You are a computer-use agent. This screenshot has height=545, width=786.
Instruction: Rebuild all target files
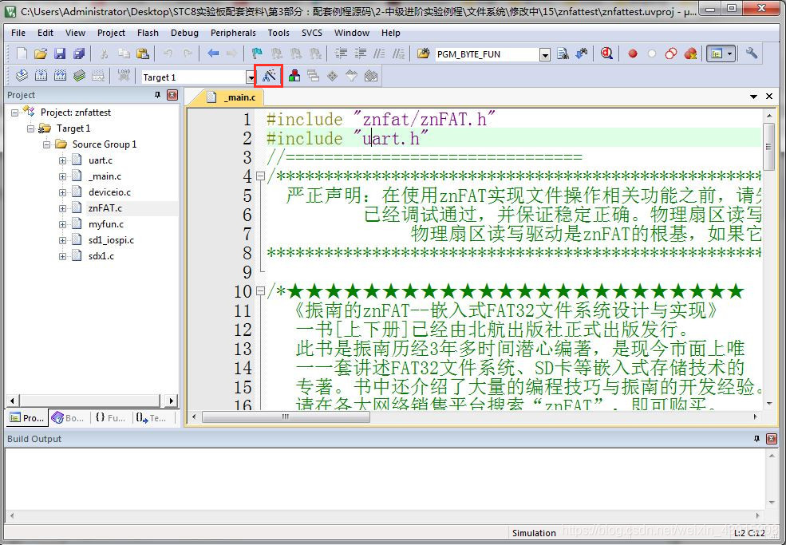(60, 77)
